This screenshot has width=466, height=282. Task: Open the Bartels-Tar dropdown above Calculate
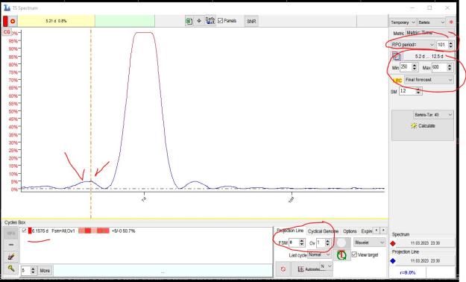pyautogui.click(x=433, y=115)
